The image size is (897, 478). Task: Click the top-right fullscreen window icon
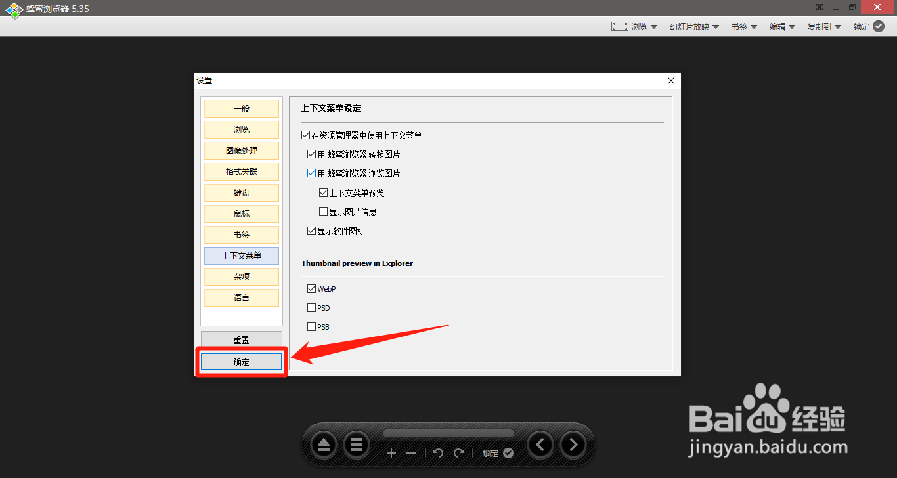coord(820,7)
